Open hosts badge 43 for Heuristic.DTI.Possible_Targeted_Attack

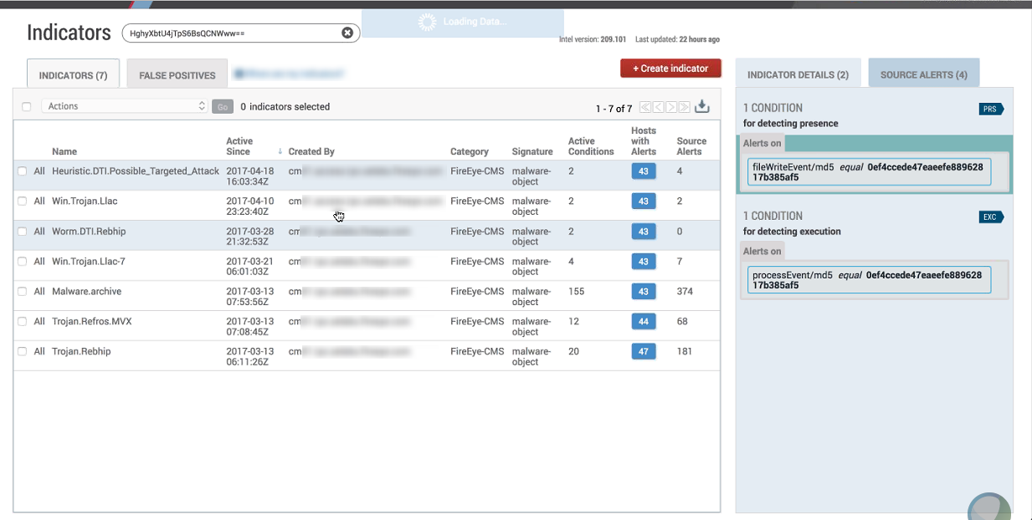644,171
